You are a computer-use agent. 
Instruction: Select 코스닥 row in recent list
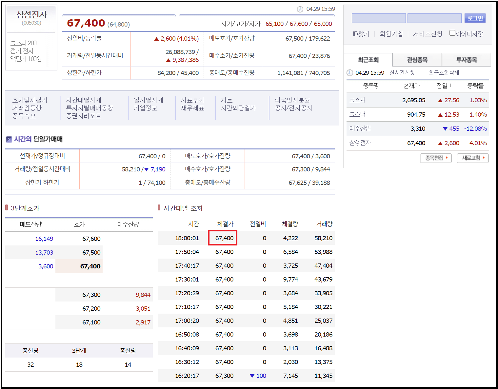pos(418,114)
